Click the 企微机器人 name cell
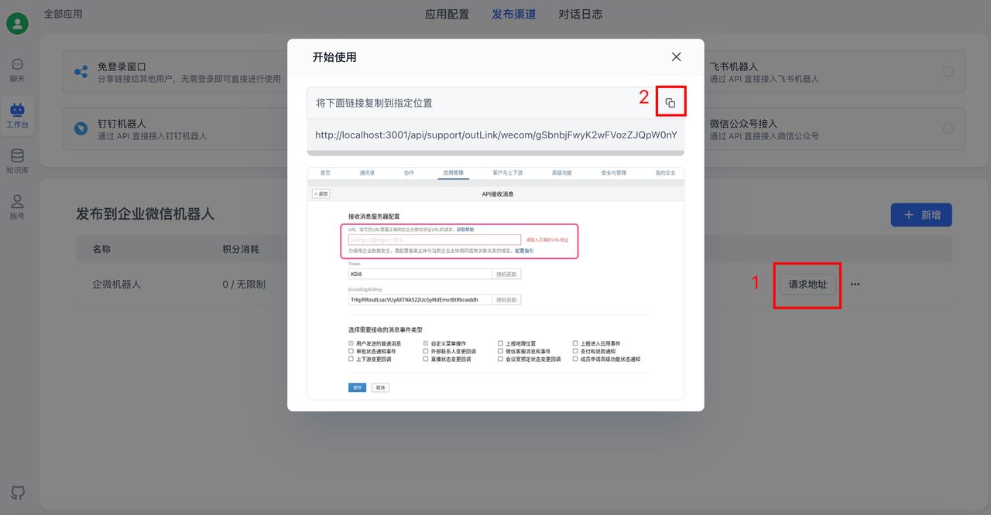Screen dimensions: 991x515 click(117, 285)
